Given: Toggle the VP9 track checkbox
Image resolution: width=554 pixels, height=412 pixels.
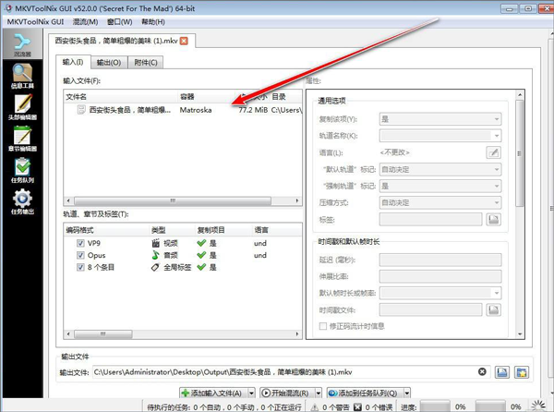Looking at the screenshot, I should (80, 243).
